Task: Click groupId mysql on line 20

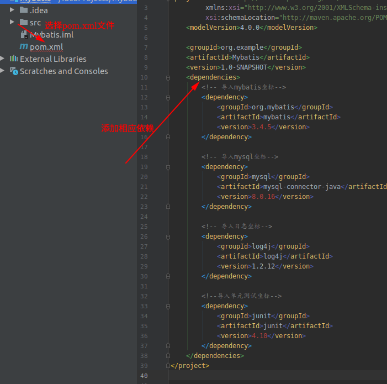Action: 261,177
